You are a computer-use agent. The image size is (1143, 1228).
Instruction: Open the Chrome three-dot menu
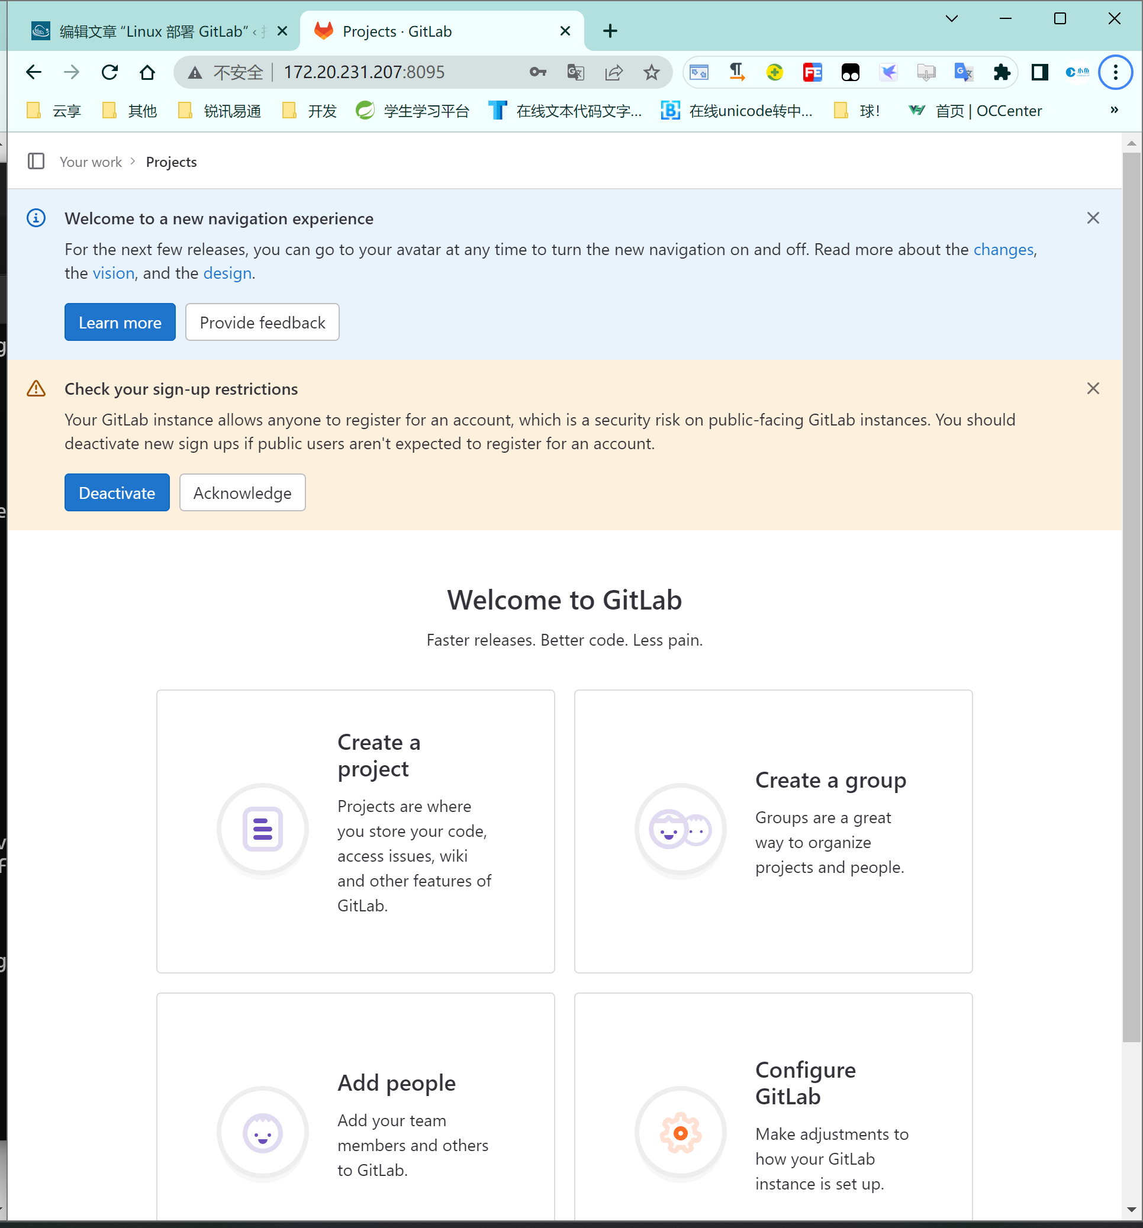click(1115, 72)
